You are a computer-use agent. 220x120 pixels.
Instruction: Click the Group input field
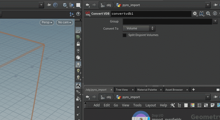167,22
